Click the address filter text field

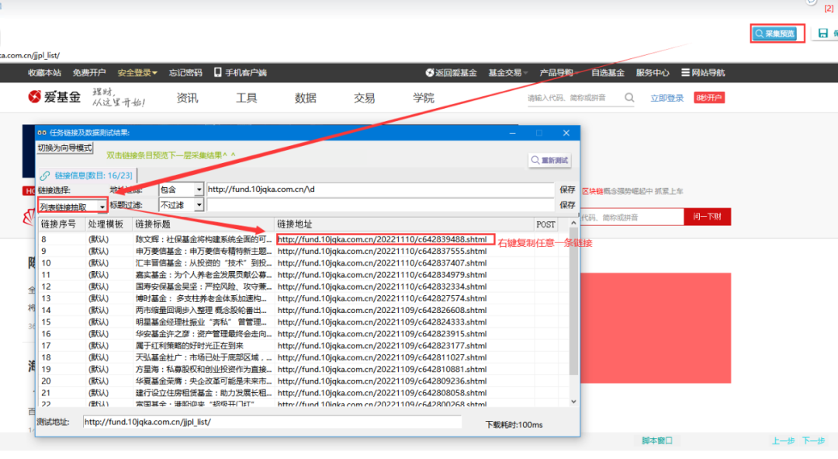coord(380,190)
